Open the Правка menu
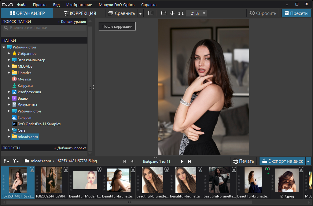The height and width of the screenshot is (206, 313). point(39,5)
